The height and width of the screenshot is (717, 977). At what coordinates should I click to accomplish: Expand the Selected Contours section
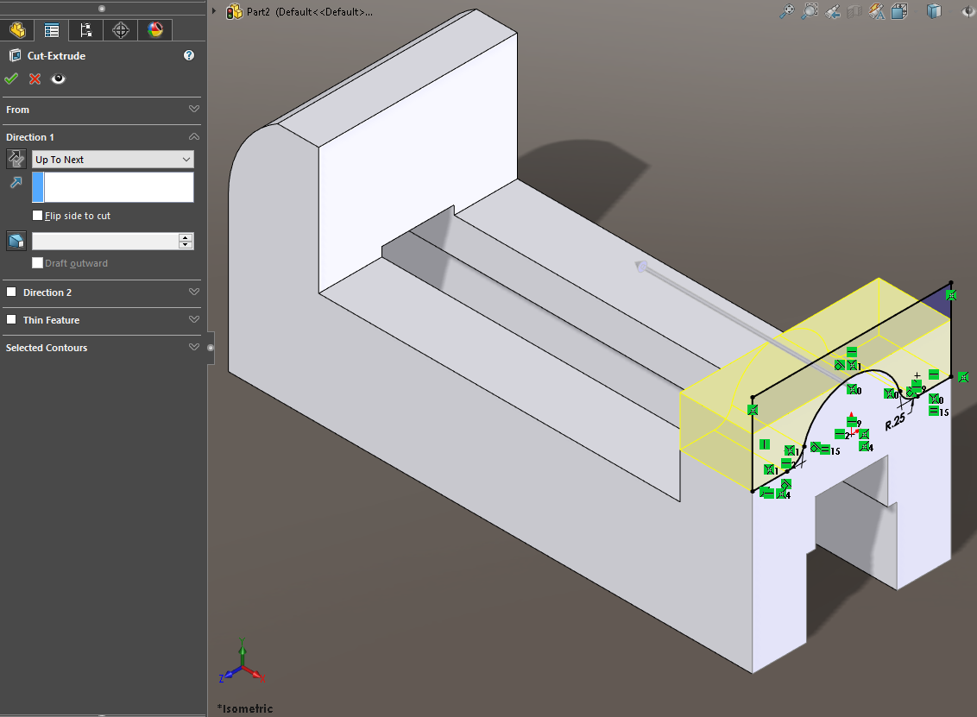point(194,347)
